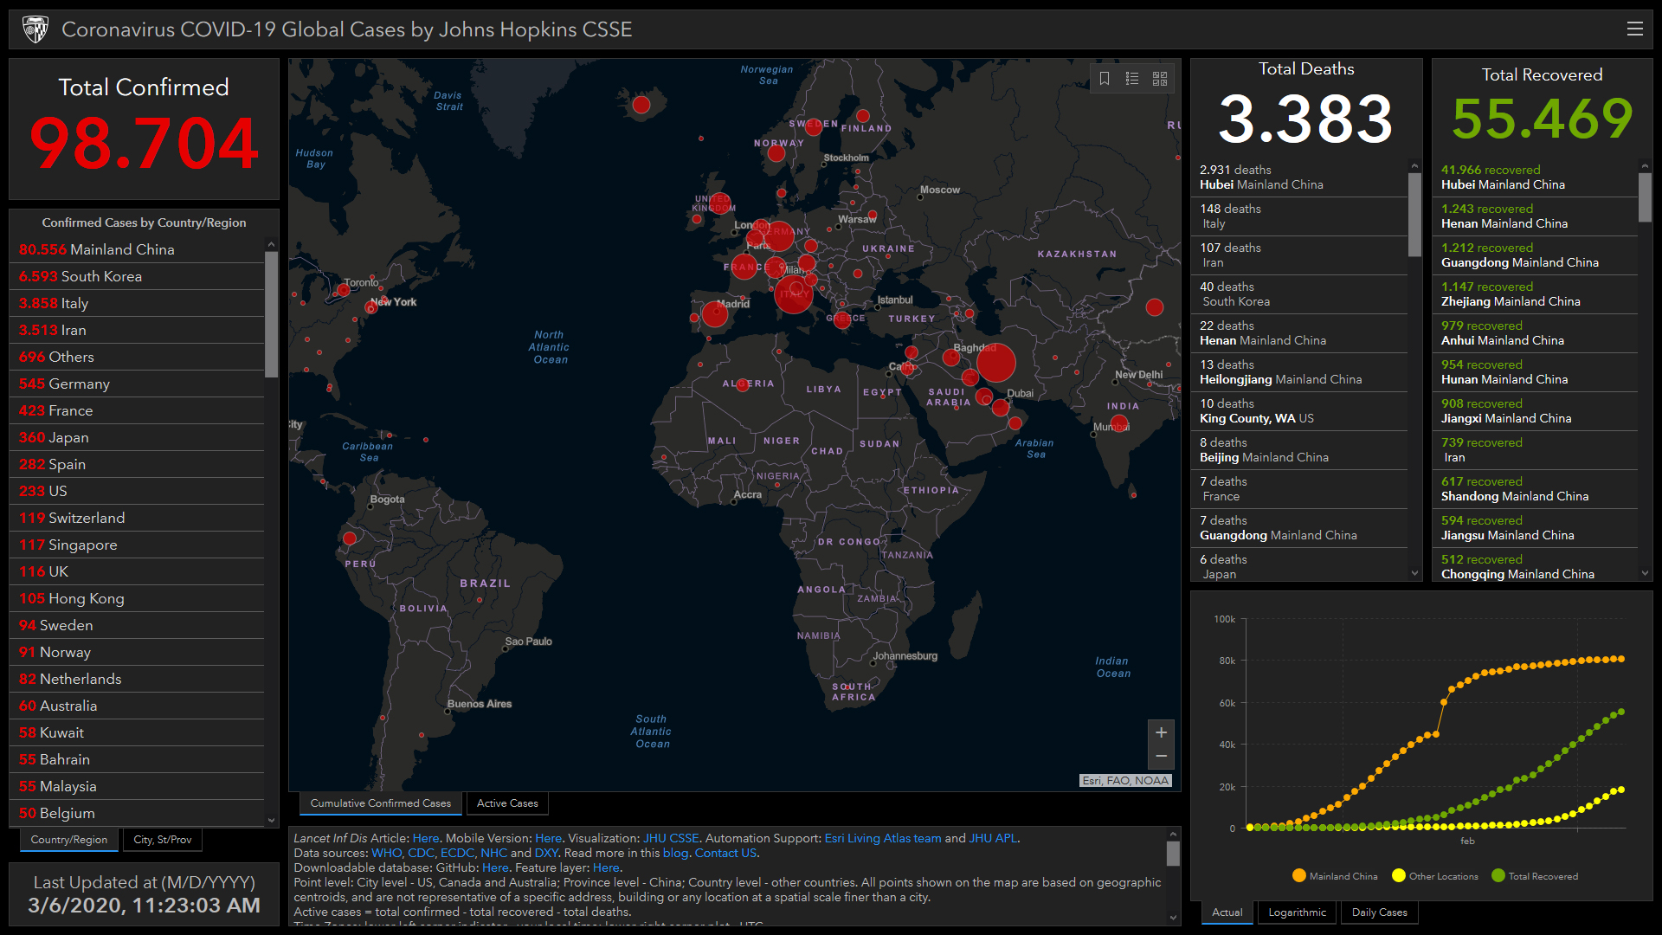Image resolution: width=1662 pixels, height=935 pixels.
Task: Zoom in on the map with plus
Action: (x=1161, y=732)
